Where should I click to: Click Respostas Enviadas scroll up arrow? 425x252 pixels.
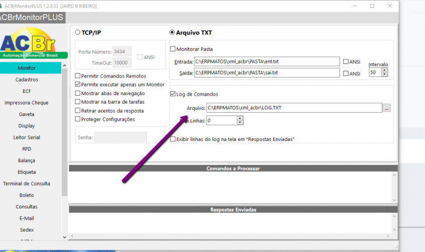point(394,216)
